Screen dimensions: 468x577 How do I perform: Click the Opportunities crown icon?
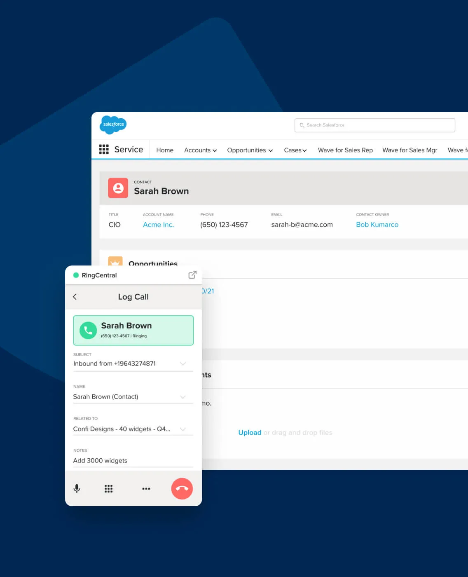tap(115, 261)
